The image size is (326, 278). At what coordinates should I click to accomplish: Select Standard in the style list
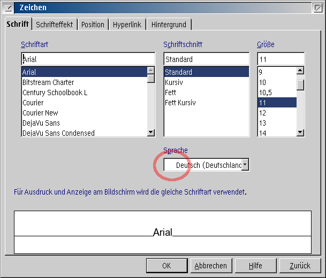pyautogui.click(x=207, y=72)
